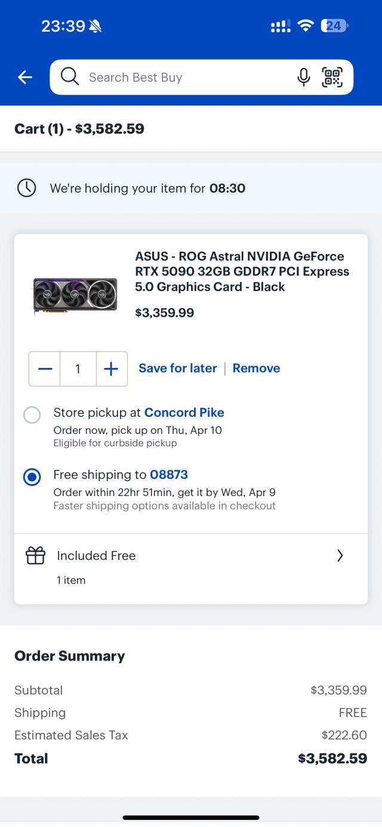
Task: Change shipping ZIP code 08873
Action: [169, 475]
